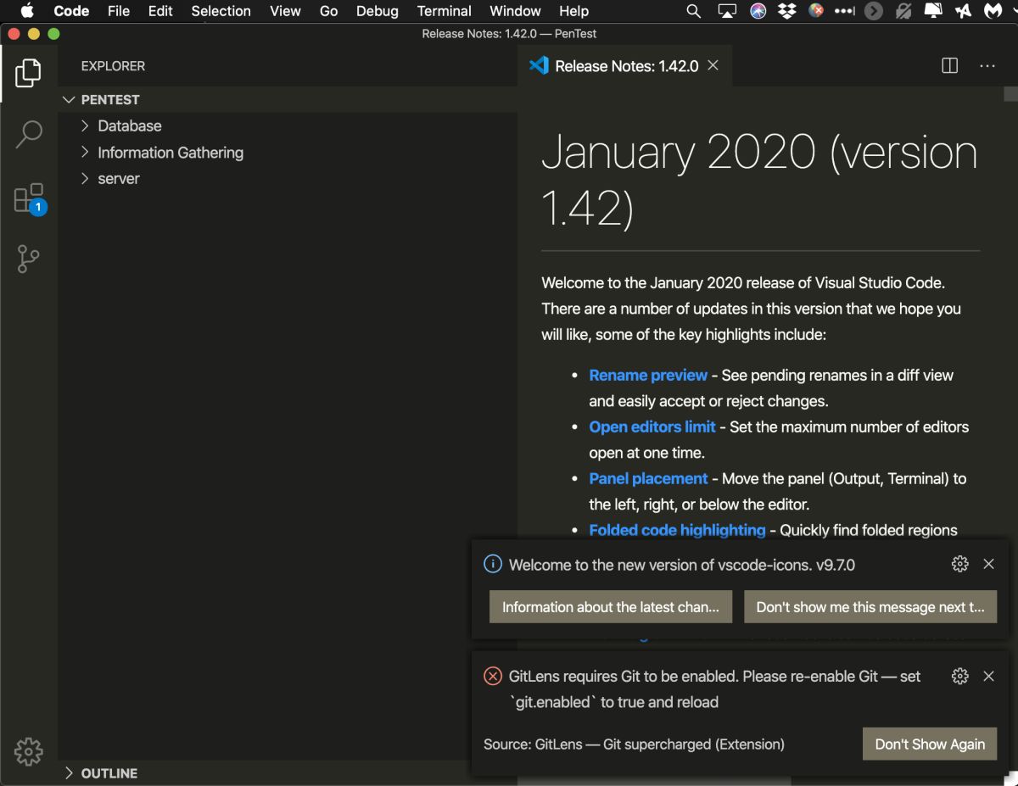
Task: Follow the Panel placement link
Action: [x=648, y=478]
